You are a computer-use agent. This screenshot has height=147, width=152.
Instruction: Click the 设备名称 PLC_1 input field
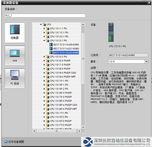pos(45,15)
